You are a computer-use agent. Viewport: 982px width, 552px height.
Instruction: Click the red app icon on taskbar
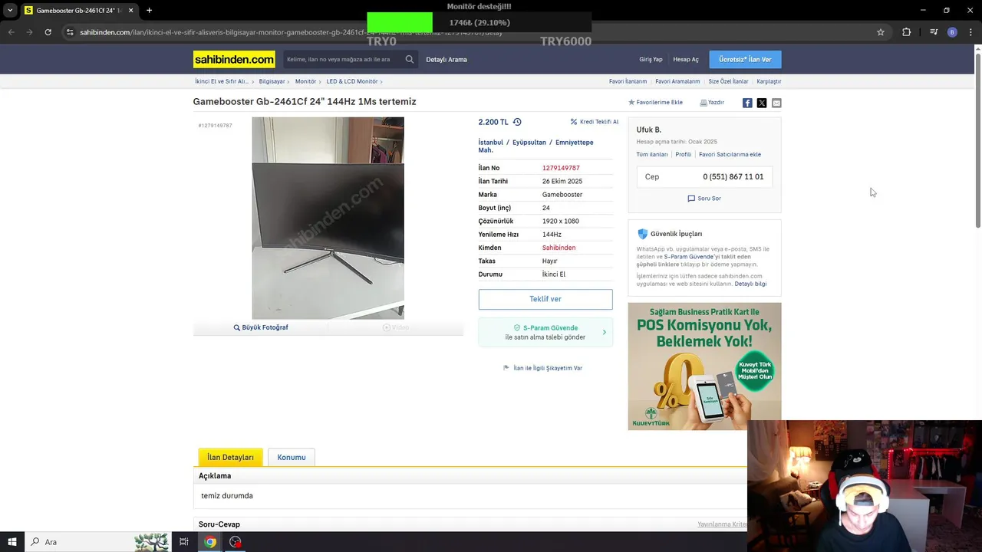pos(236,542)
